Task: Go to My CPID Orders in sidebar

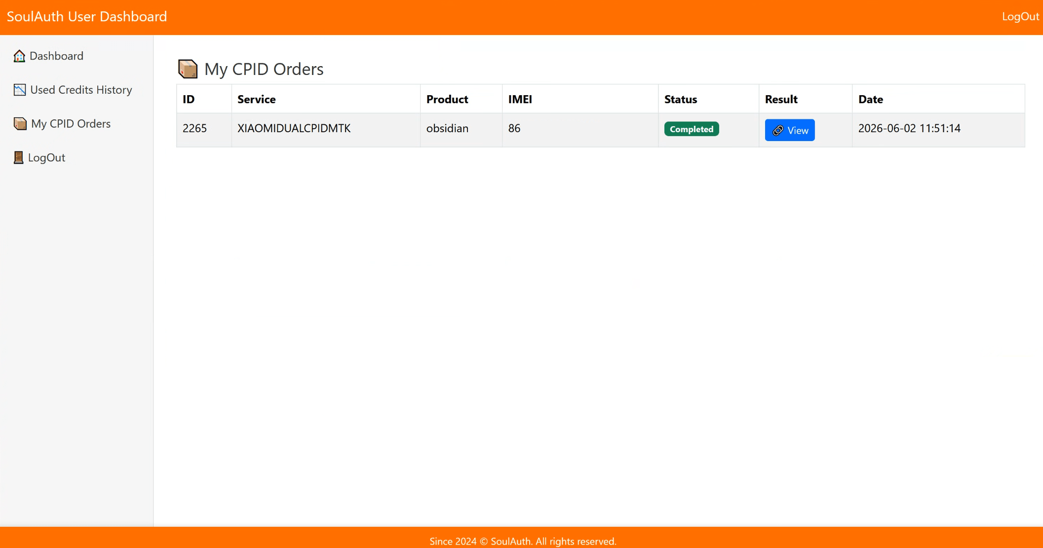Action: [x=62, y=124]
